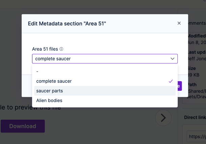
Task: Open the Comments tab in sidebar
Action: (x=197, y=23)
